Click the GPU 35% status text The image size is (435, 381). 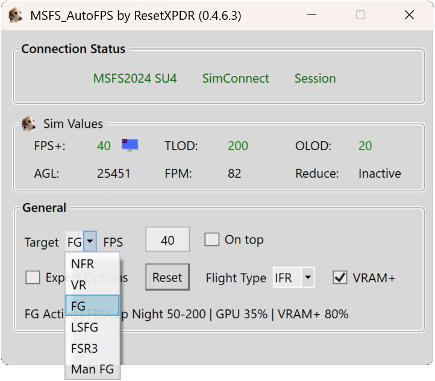pos(242,315)
